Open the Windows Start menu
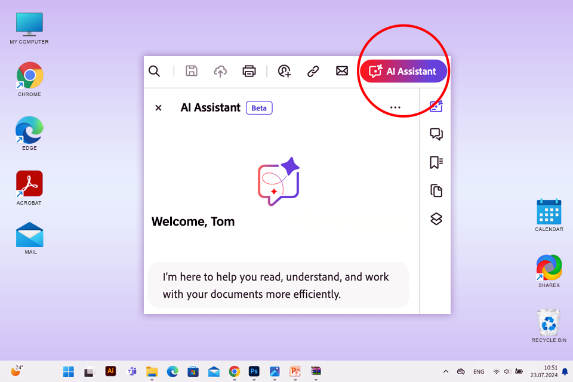 click(x=68, y=372)
